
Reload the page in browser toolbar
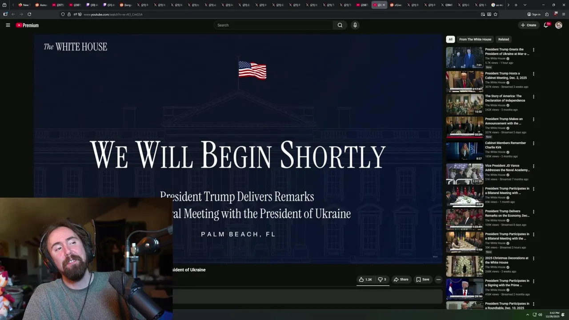click(29, 14)
